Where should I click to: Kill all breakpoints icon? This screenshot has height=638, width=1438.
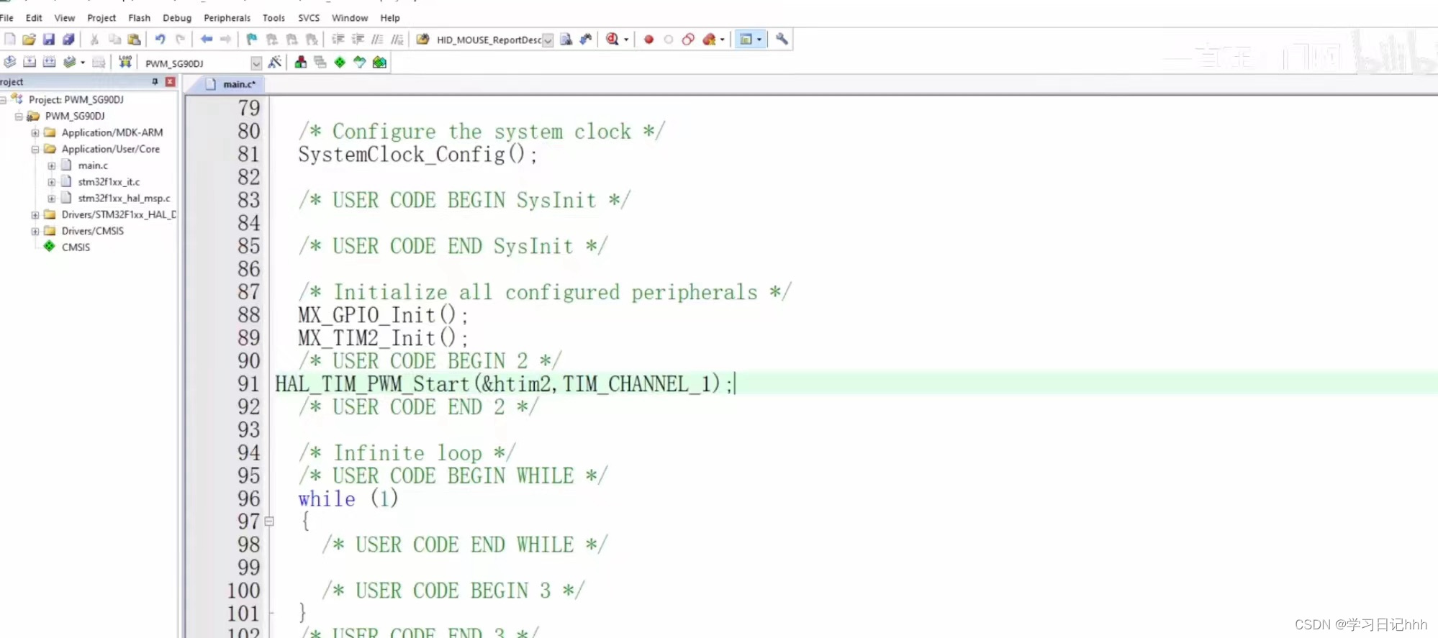709,40
